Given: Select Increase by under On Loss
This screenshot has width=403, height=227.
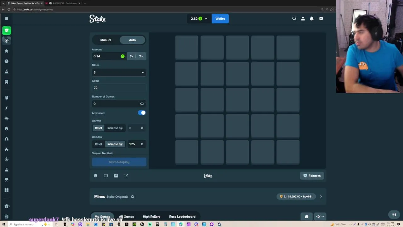Looking at the screenshot, I should [115, 144].
